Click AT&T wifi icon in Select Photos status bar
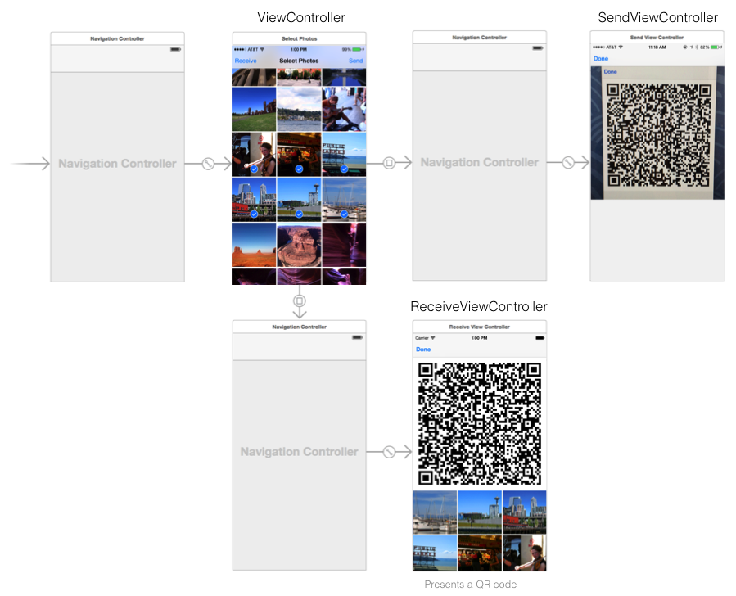 [x=262, y=49]
